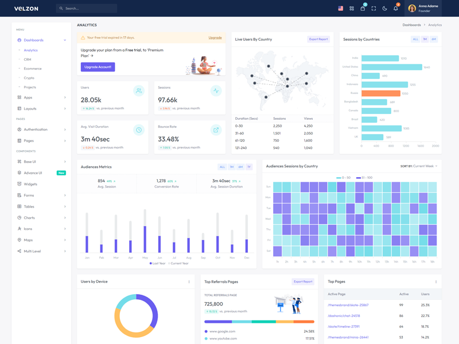Toggle dark mode with moon icon
Screen dimensions: 459x344
pyautogui.click(x=384, y=9)
